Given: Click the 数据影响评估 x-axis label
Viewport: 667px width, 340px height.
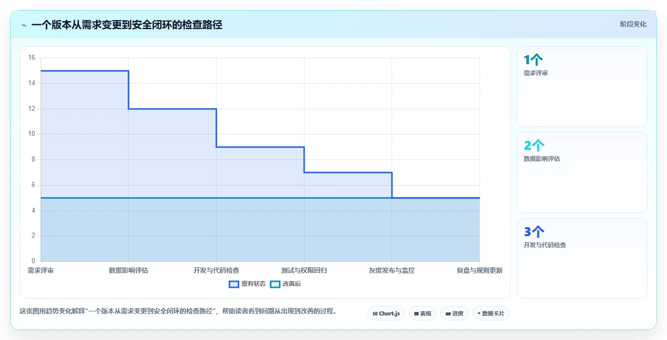Looking at the screenshot, I should [x=129, y=270].
